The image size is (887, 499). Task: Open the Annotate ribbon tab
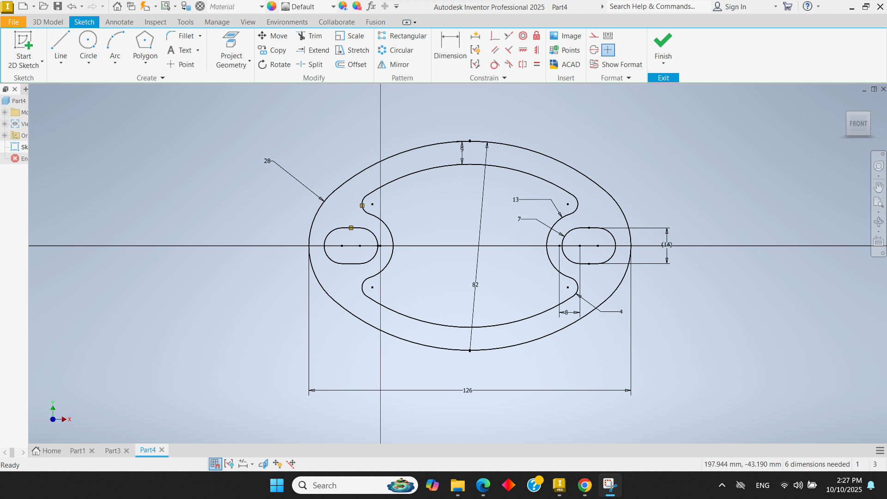(x=119, y=22)
